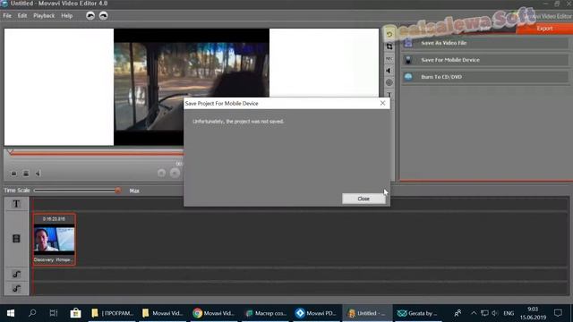Switch to the Gecata taskbar window
This screenshot has height=322, width=573.
[x=417, y=313]
